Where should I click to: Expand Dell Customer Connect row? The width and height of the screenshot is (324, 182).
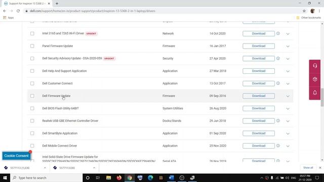(x=288, y=84)
